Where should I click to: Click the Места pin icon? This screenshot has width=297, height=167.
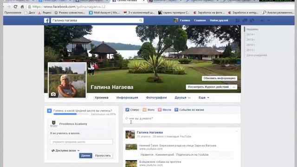[x=160, y=109]
